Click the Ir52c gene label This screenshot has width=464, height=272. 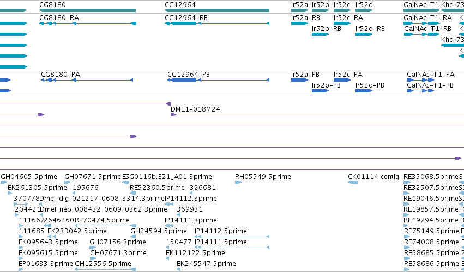(x=342, y=5)
